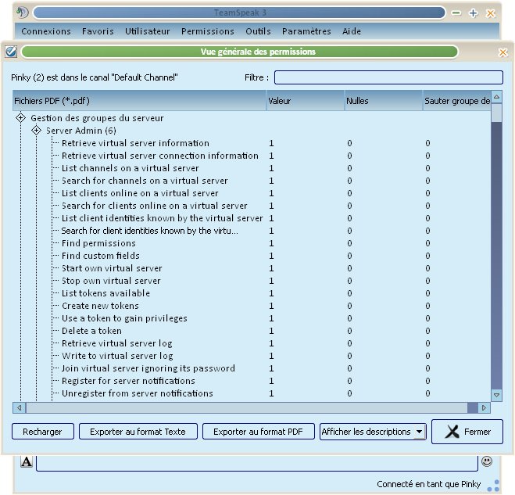Click the Fermer button
515x495 pixels.
pos(467,432)
